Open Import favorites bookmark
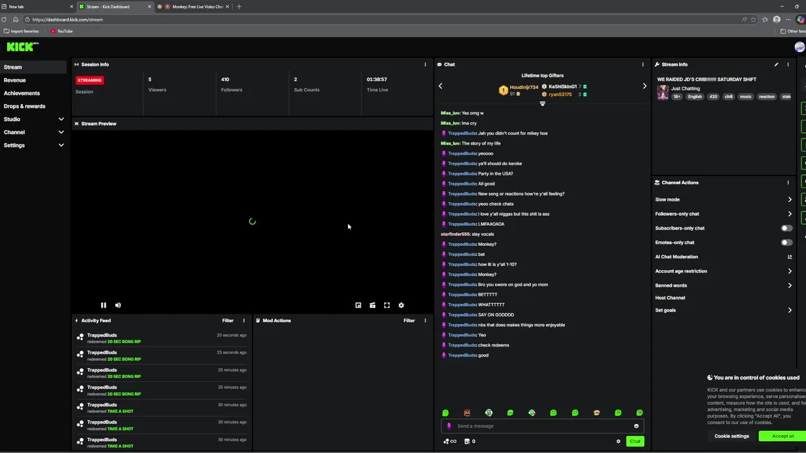Viewport: 806px width, 453px height. 21,31
